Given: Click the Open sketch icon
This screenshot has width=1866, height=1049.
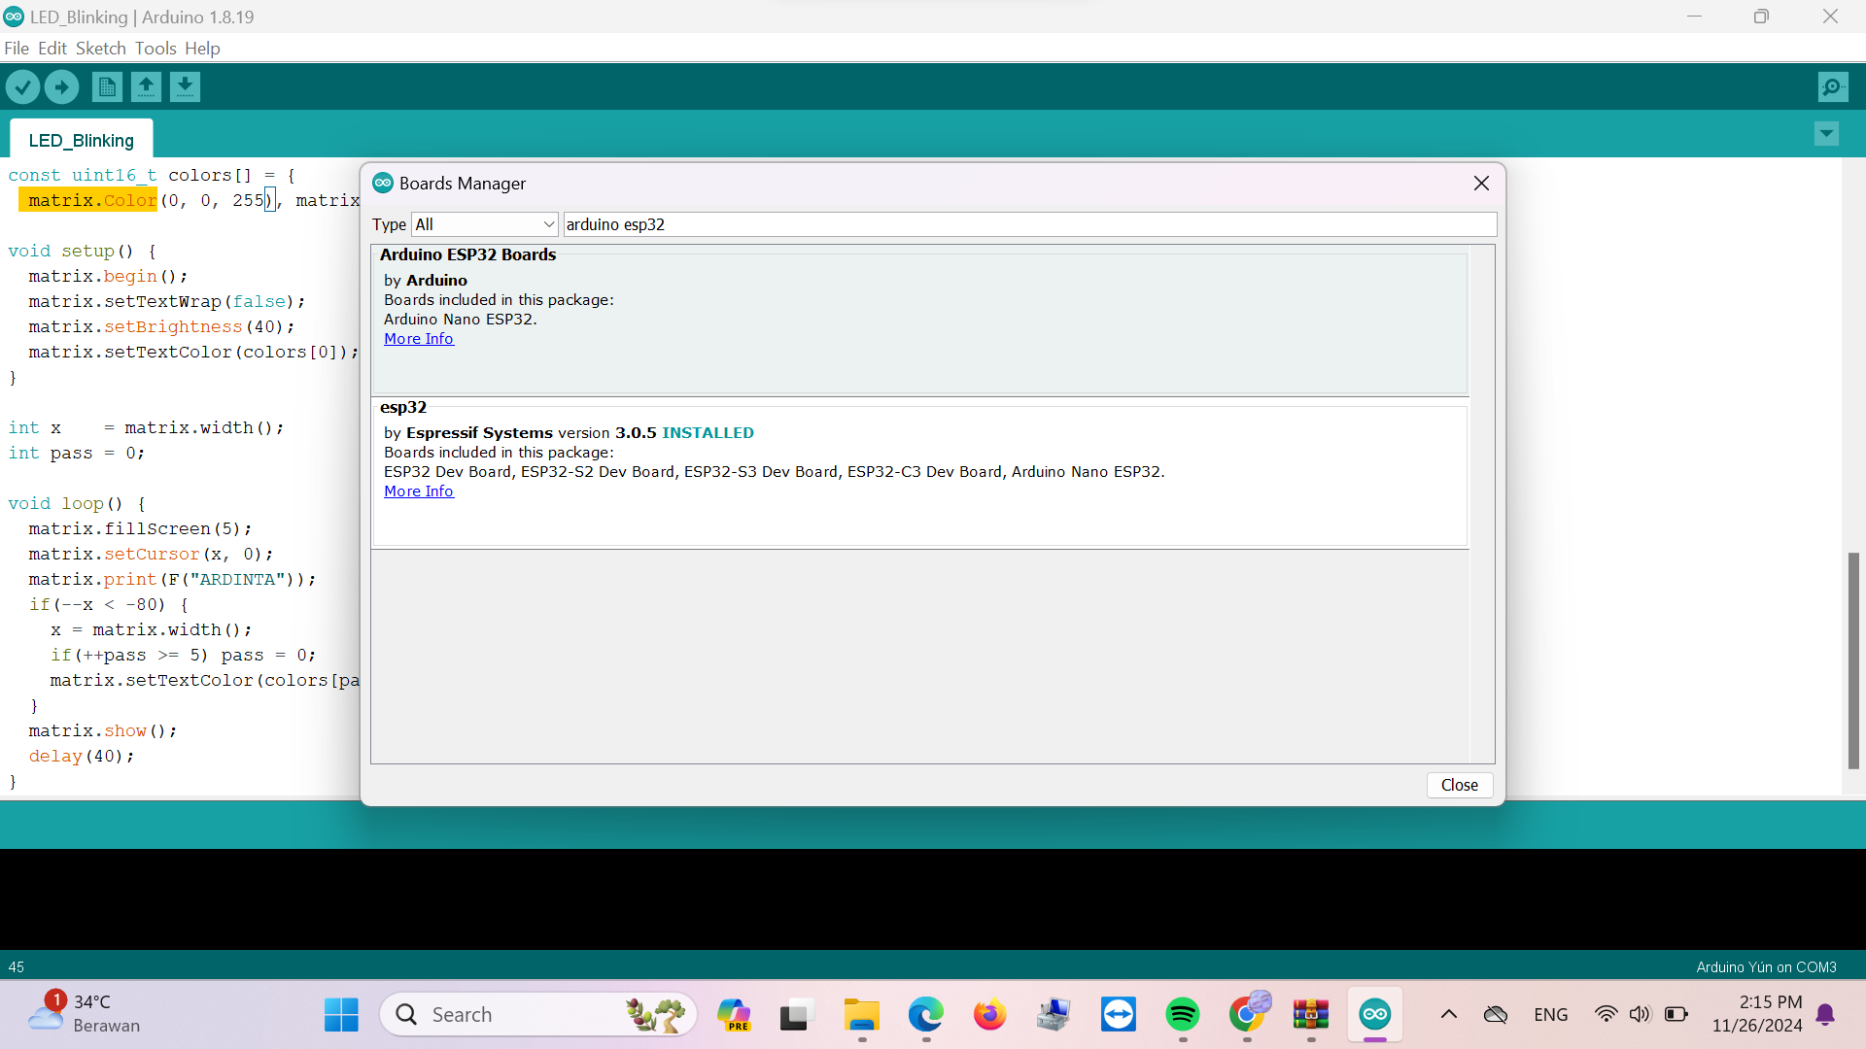Looking at the screenshot, I should point(146,87).
